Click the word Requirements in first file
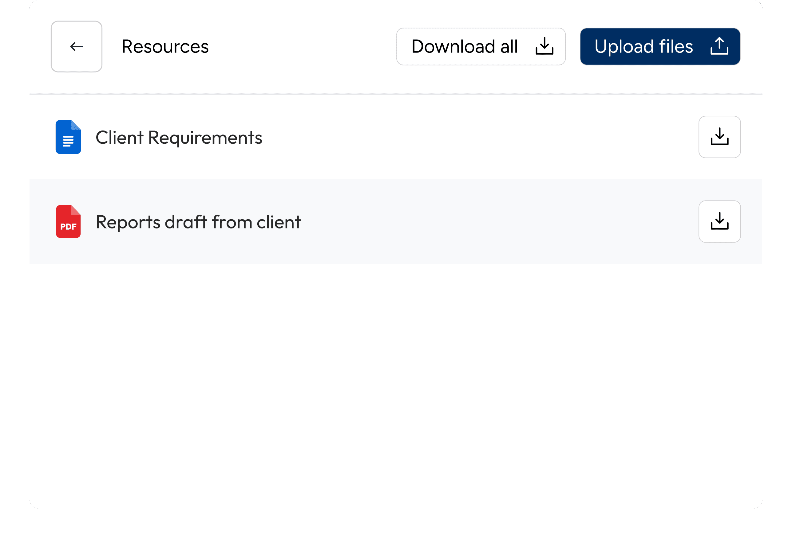 pos(205,138)
